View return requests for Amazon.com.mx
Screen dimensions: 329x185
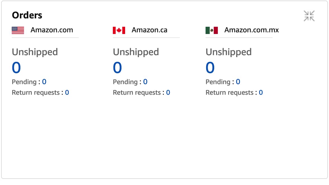coord(261,92)
